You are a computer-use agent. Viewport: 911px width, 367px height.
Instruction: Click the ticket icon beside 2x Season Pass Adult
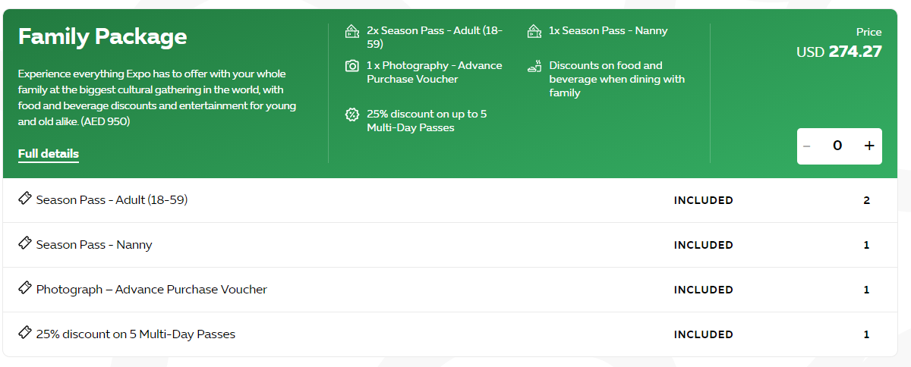pyautogui.click(x=351, y=31)
